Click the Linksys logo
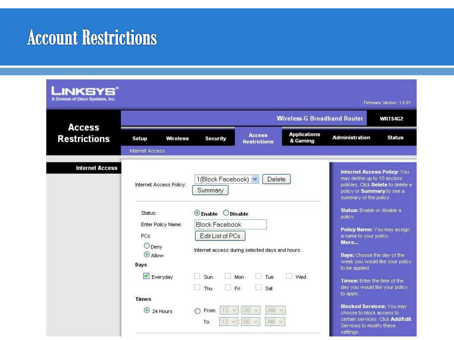 point(85,94)
